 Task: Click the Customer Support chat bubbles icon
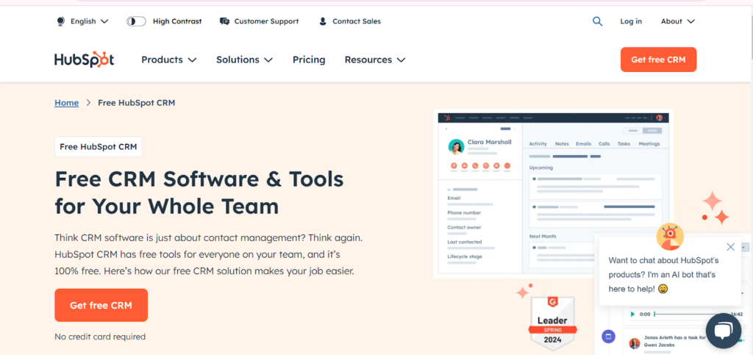click(224, 21)
